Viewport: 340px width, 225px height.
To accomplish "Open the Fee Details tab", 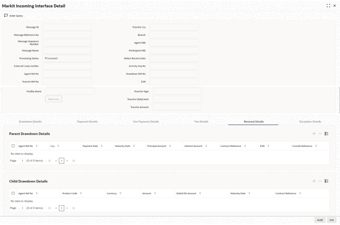I will pyautogui.click(x=201, y=122).
